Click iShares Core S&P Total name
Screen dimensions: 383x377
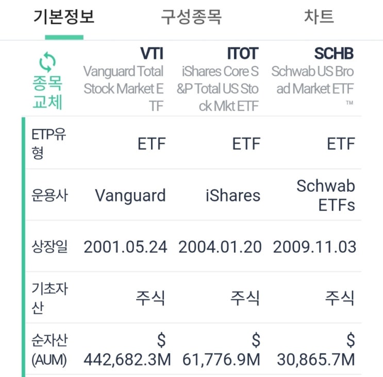218,89
